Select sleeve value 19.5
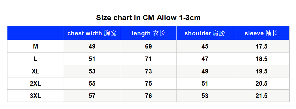 pos(261,71)
